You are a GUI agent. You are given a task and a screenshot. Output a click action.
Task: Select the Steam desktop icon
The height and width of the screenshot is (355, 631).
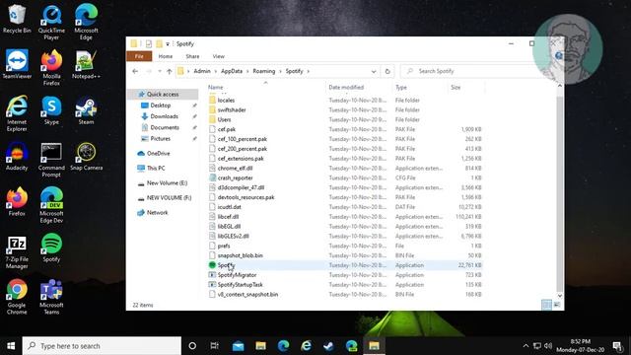click(86, 110)
